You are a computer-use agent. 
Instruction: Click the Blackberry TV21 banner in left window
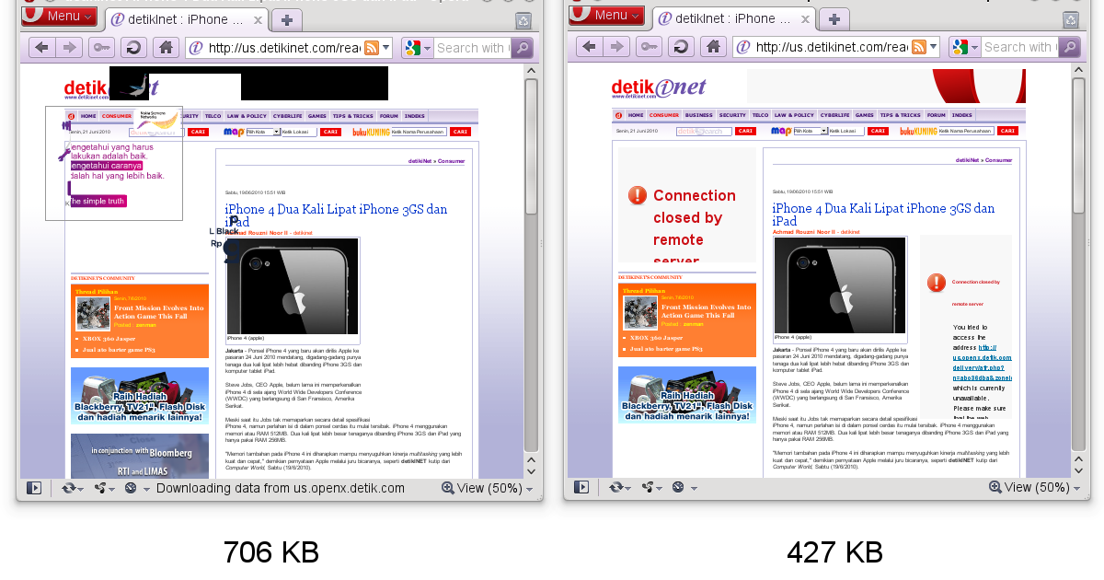pos(140,395)
